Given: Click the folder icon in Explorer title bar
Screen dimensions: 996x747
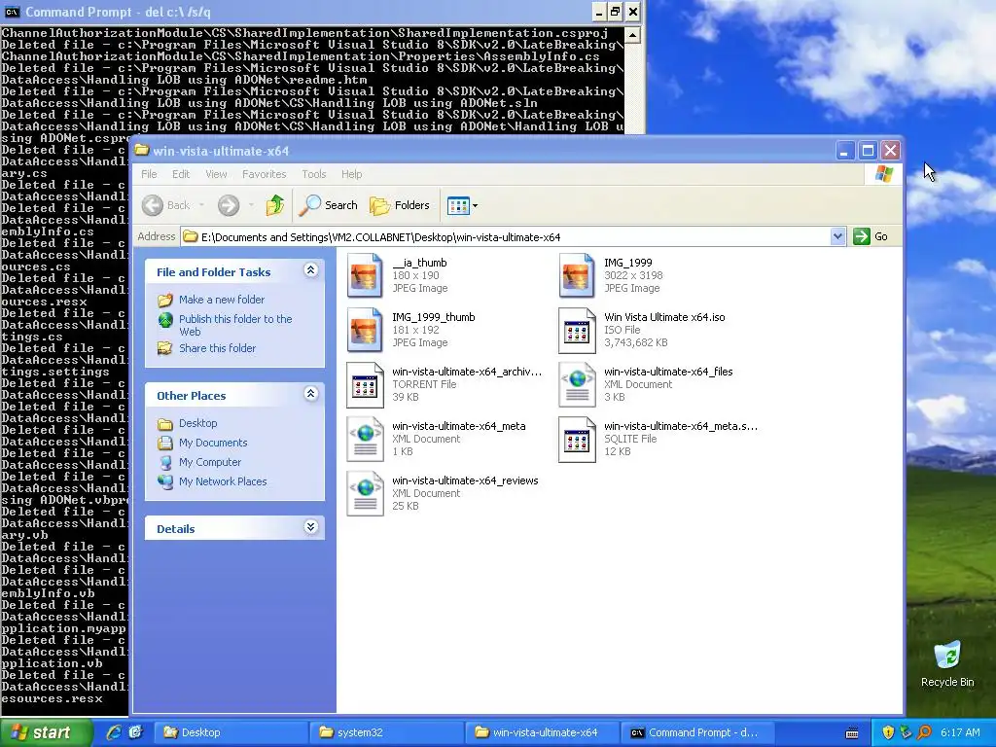Looking at the screenshot, I should (142, 151).
